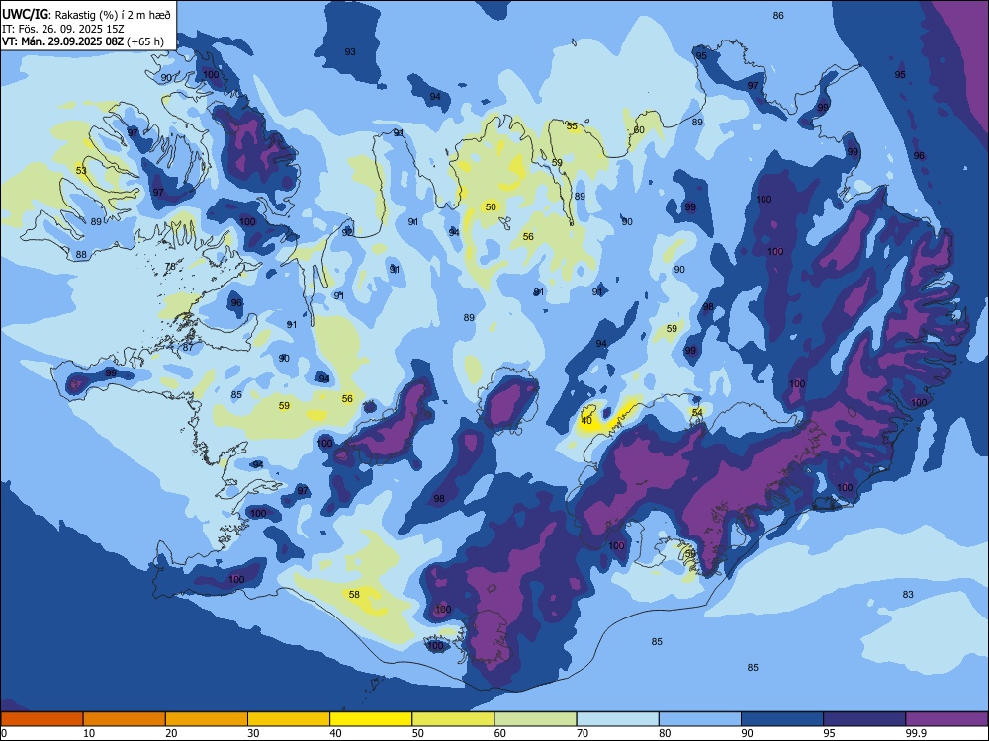989x741 pixels.
Task: Click the light green 60–70 legend swatch
Action: tap(535, 719)
